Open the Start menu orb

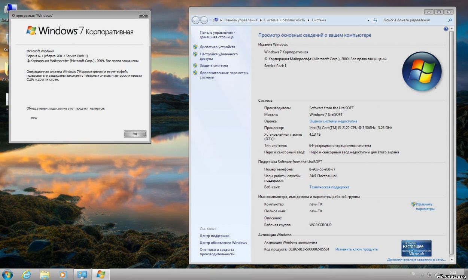7,274
